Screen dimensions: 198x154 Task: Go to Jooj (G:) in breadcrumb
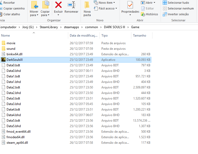(x=28, y=27)
